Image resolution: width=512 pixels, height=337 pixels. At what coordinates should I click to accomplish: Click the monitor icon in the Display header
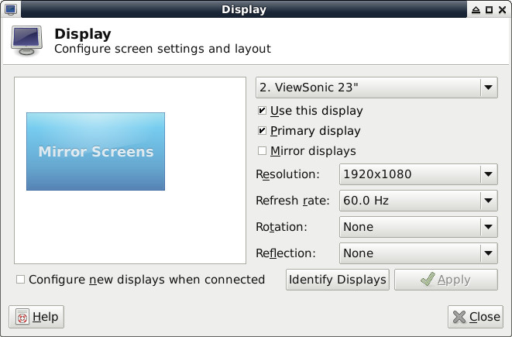click(x=27, y=41)
